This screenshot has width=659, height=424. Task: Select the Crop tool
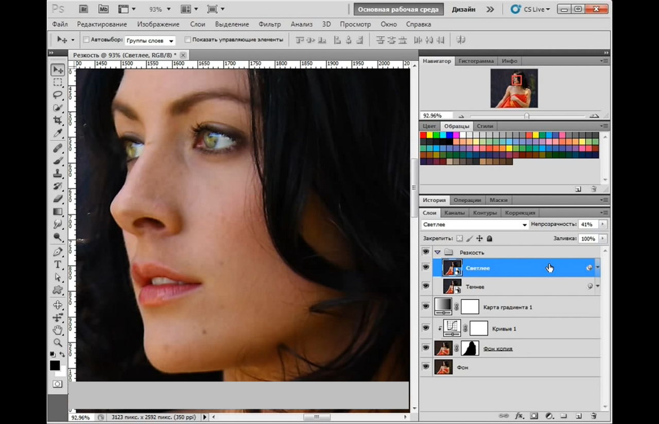coord(58,120)
